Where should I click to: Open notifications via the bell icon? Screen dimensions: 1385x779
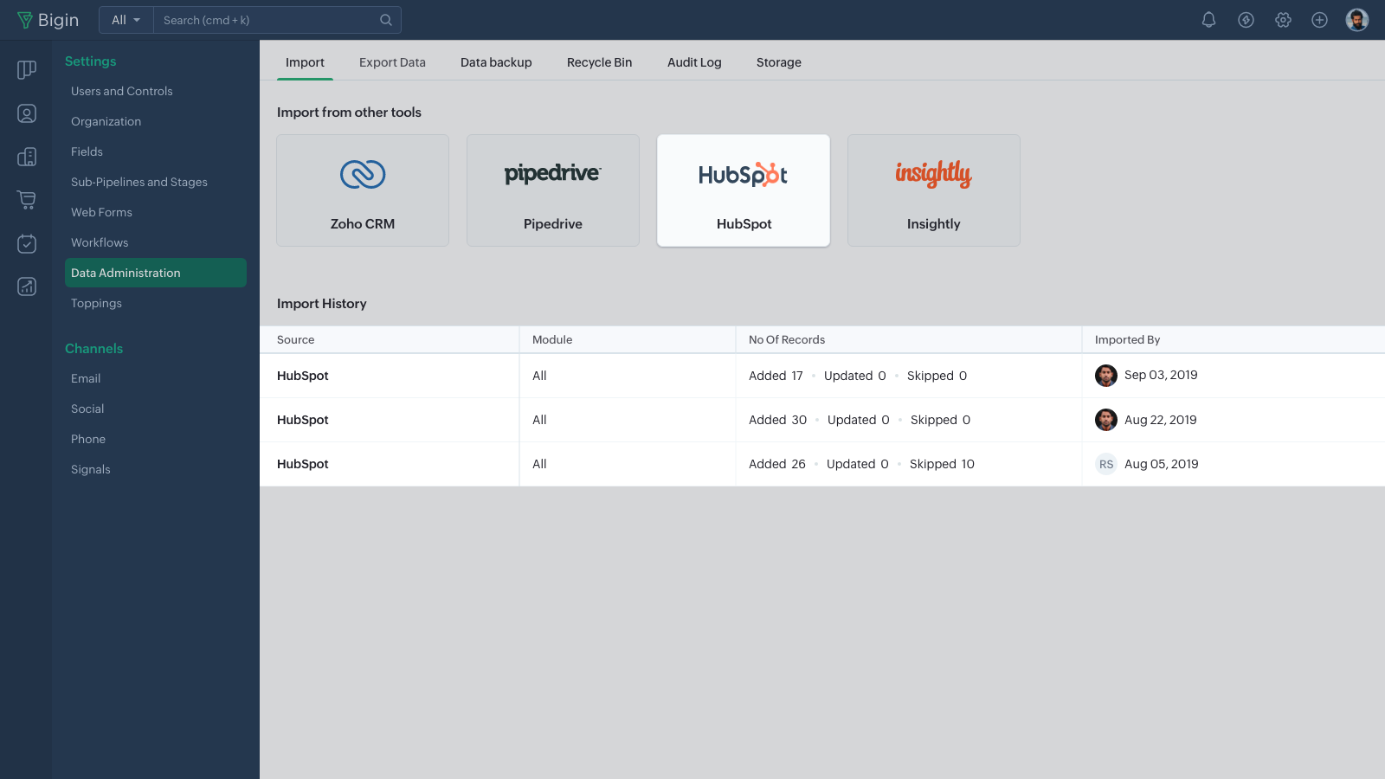click(1209, 19)
